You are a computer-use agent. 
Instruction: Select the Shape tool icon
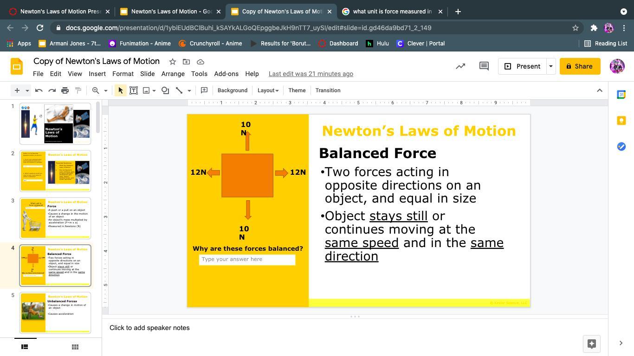coord(165,90)
